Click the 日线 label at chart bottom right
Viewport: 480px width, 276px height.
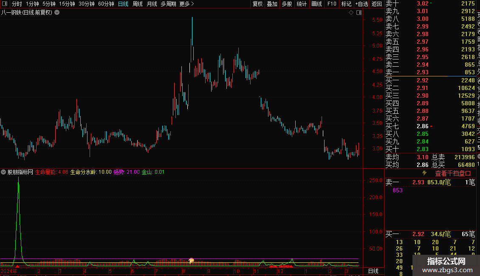tap(373, 271)
